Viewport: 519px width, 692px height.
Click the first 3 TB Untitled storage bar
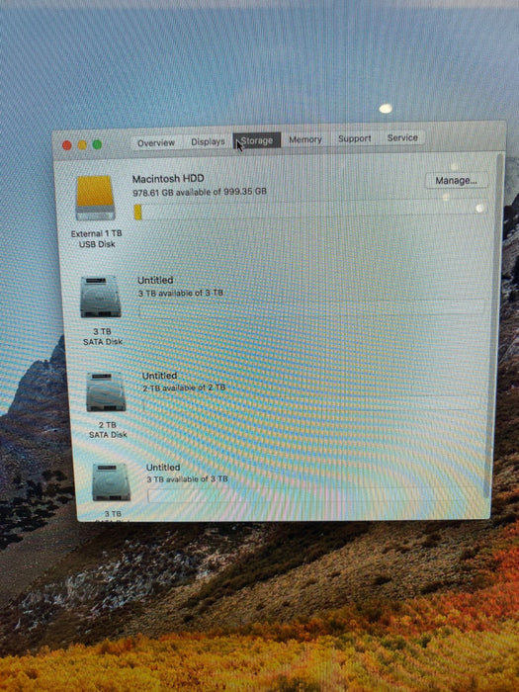312,308
